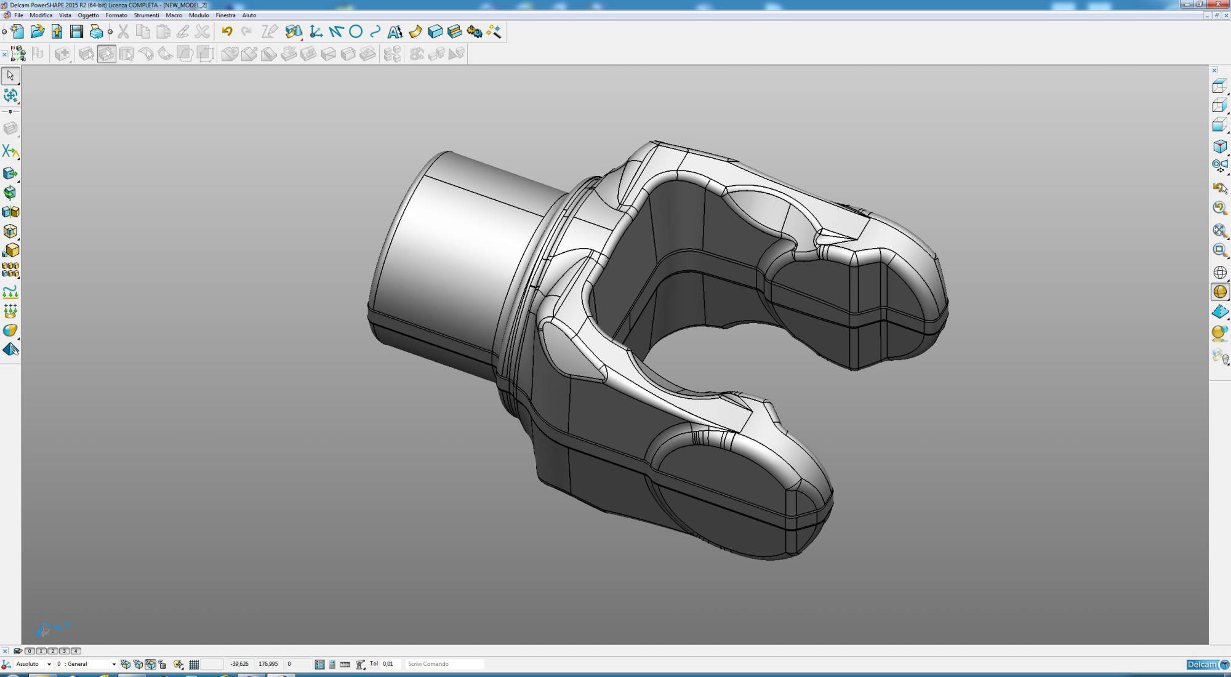Select the workplane creation tool
Image resolution: width=1231 pixels, height=677 pixels.
pyautogui.click(x=316, y=31)
